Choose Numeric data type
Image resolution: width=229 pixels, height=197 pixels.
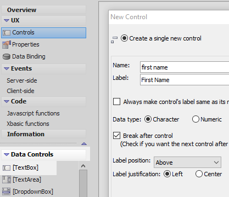(x=196, y=119)
